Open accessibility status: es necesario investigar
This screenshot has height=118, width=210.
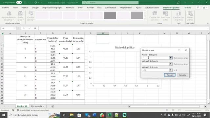point(33,110)
